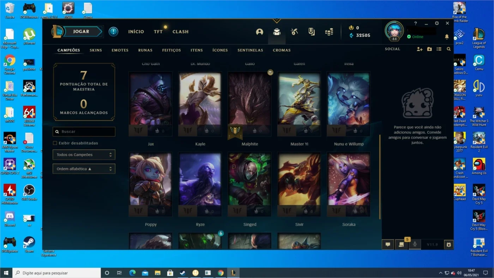
Task: Select the Poppy champion card
Action: pos(151,184)
